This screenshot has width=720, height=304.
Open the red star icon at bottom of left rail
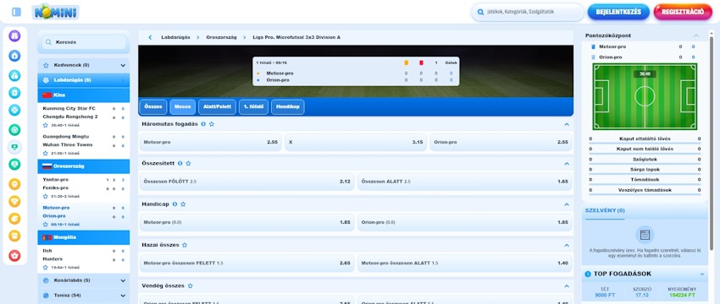click(x=14, y=256)
